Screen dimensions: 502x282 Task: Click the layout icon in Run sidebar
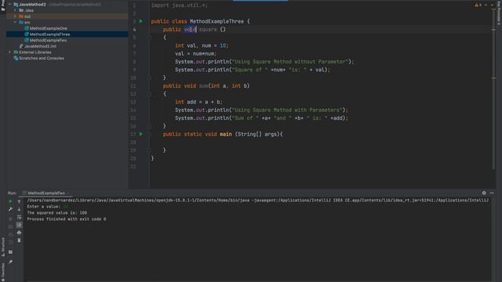pos(10,252)
